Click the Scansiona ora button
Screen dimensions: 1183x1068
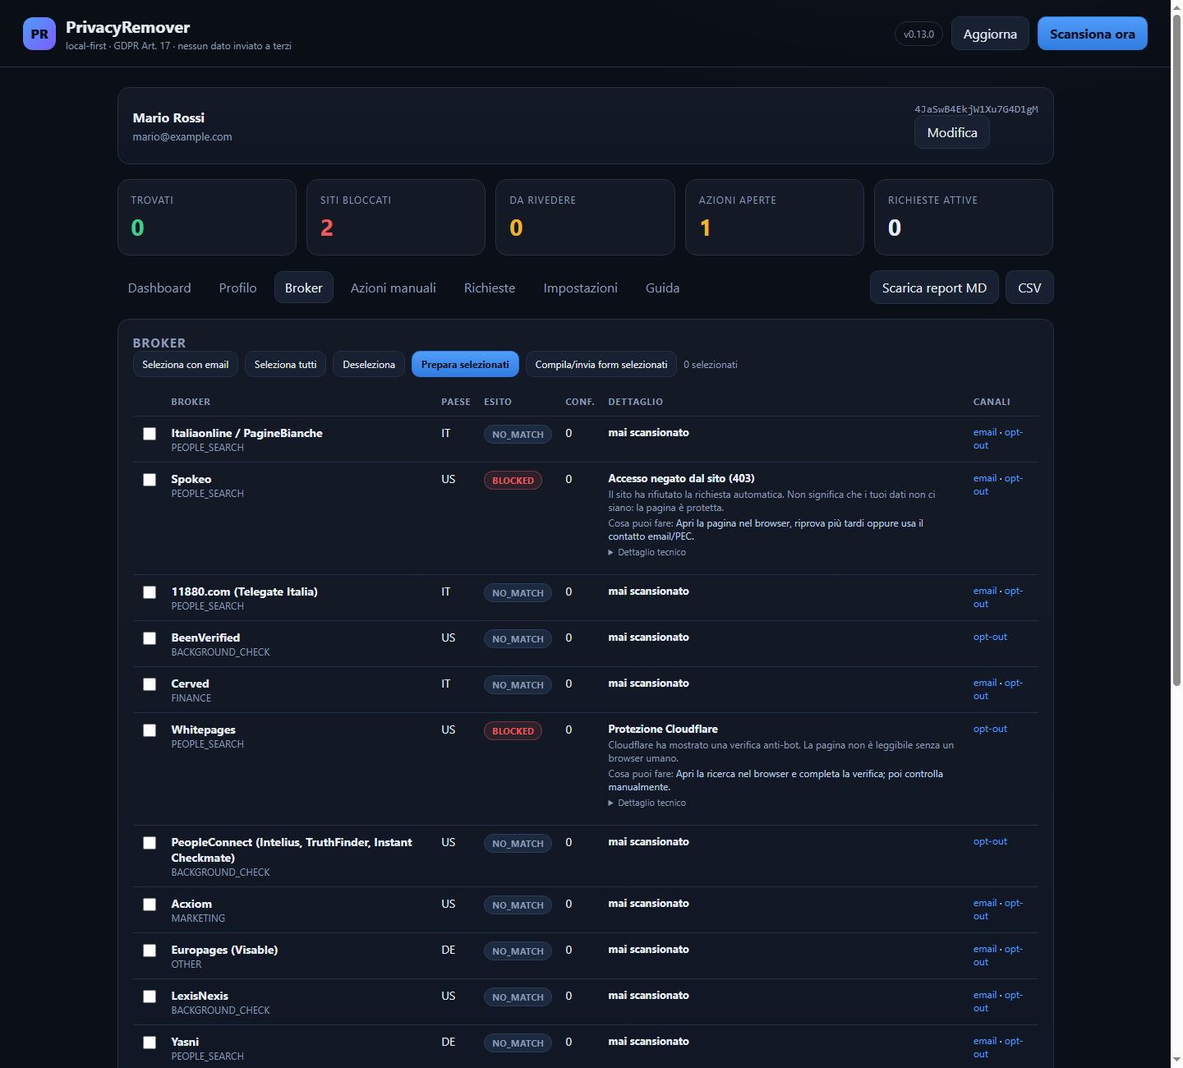[1093, 34]
